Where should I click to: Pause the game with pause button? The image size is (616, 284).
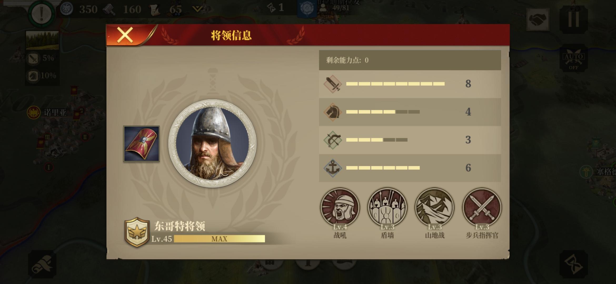click(x=574, y=19)
